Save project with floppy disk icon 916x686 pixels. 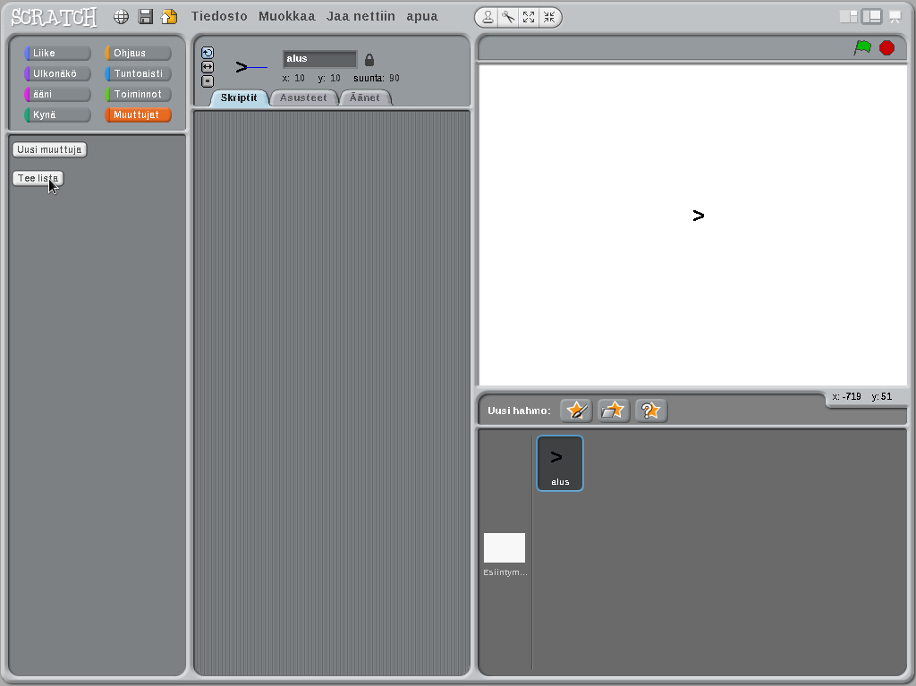pos(146,17)
